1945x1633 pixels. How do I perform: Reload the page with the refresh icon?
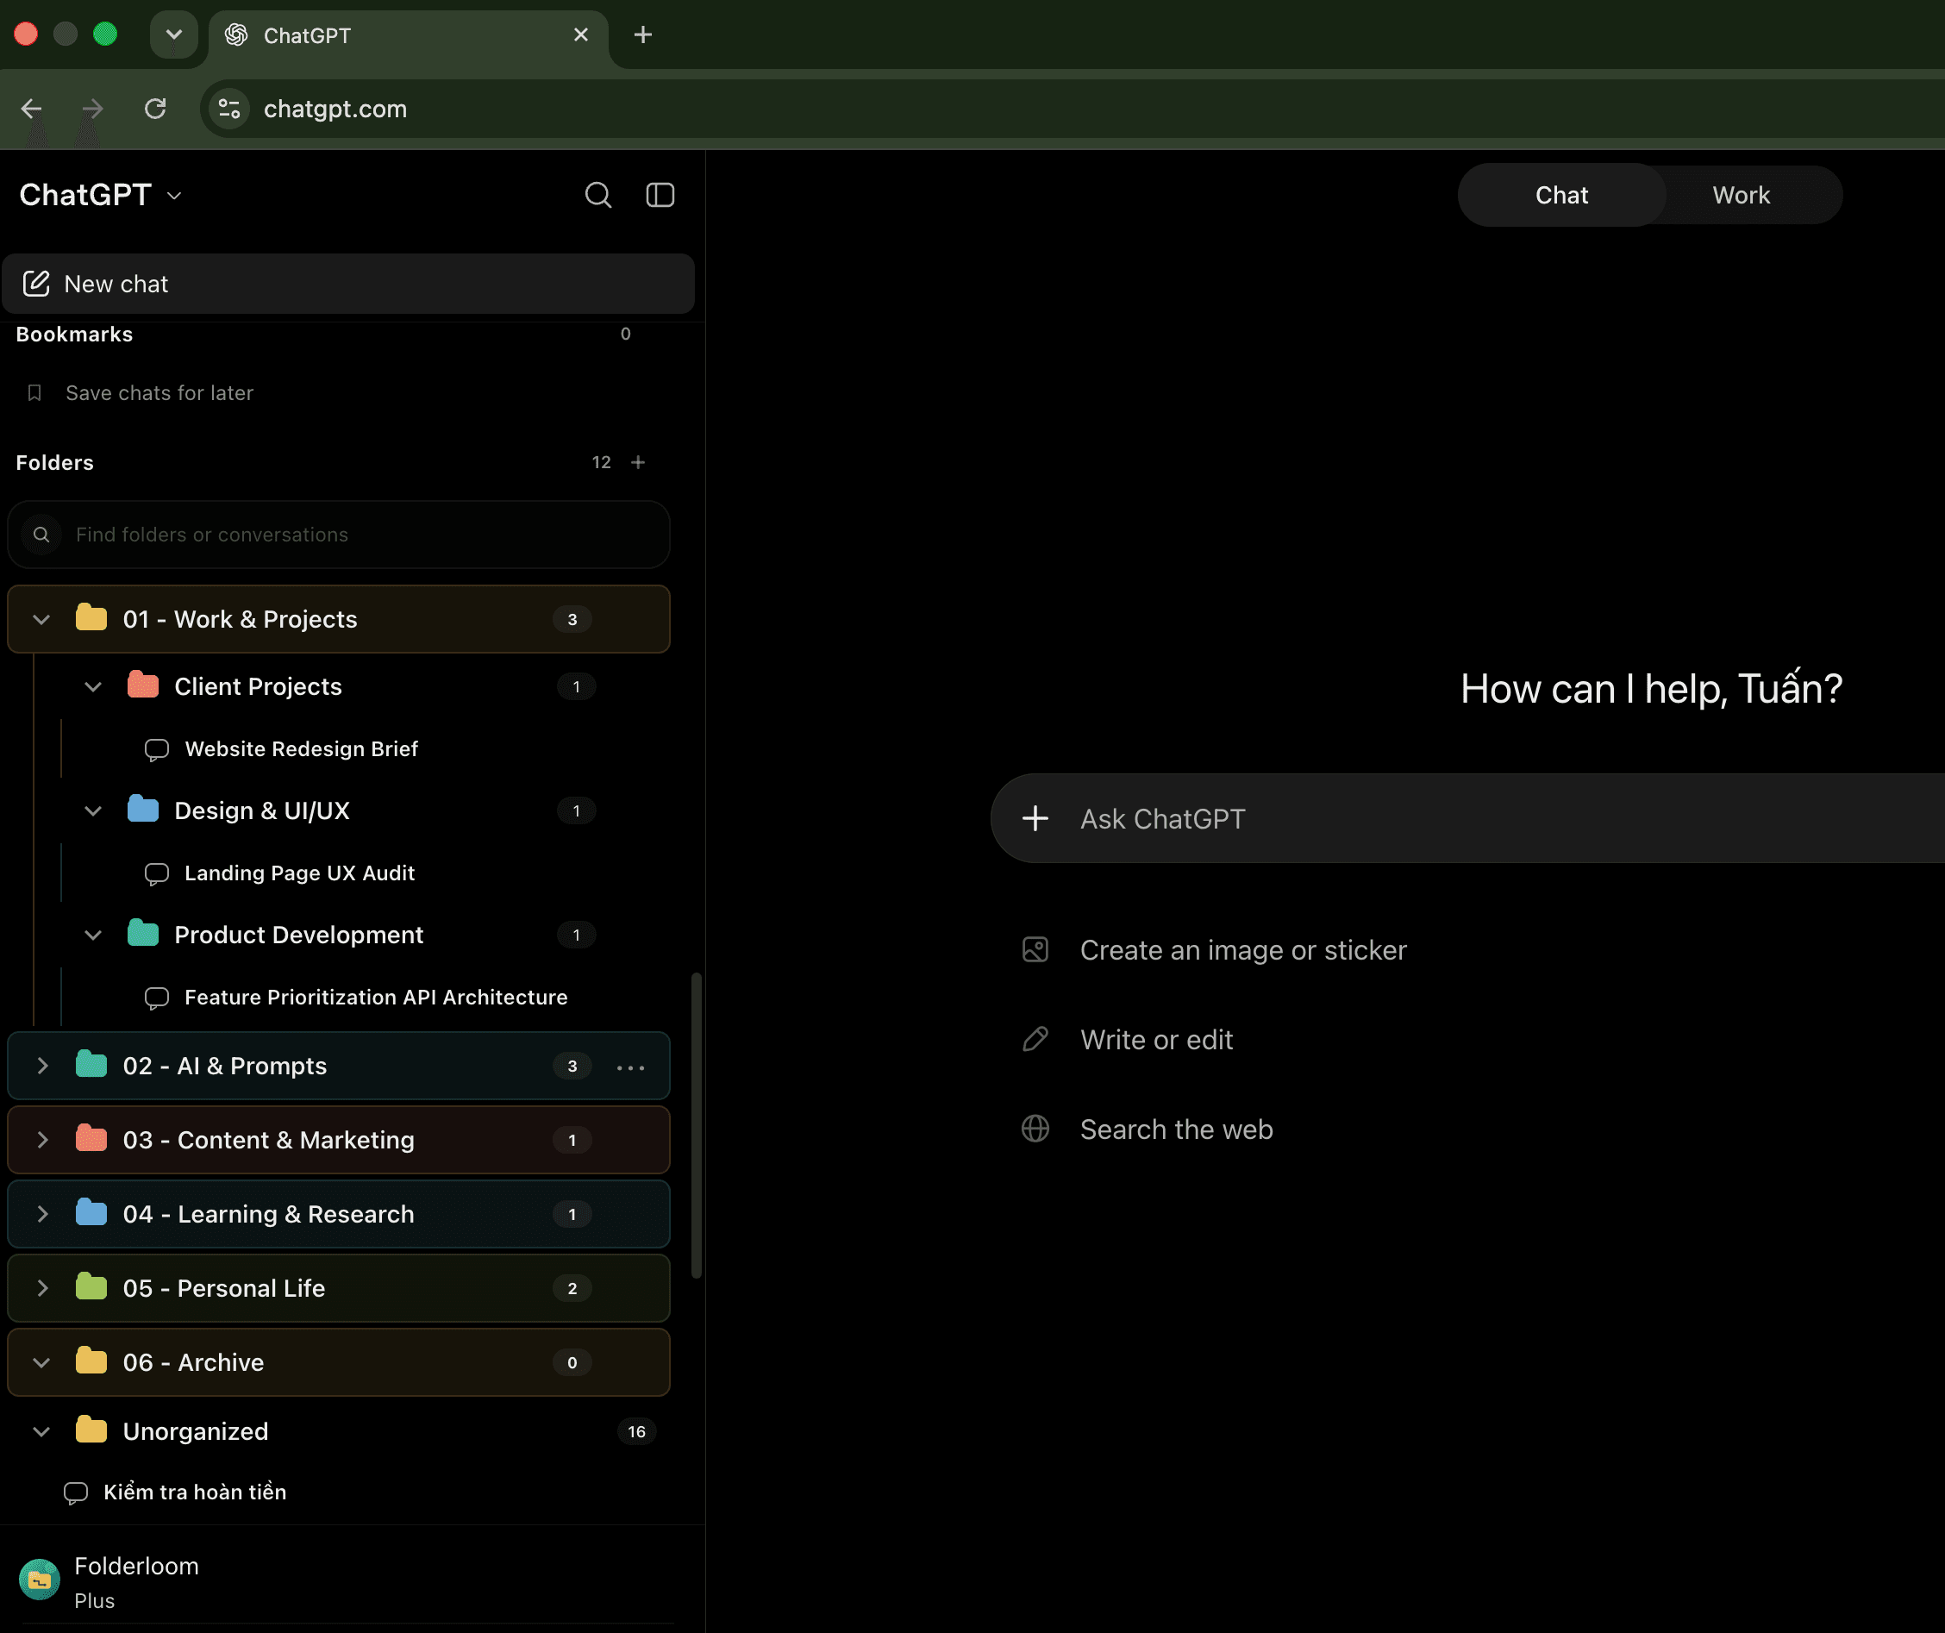(155, 109)
